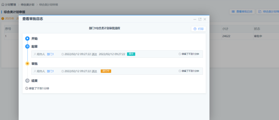279x120 pixels.
Task: Click the home icon in the breadcrumb
Action: [3, 5]
